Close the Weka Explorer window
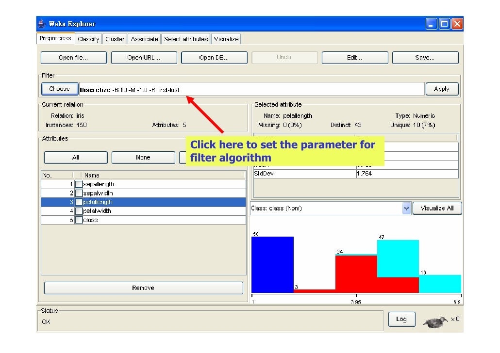Image resolution: width=500 pixels, height=353 pixels. [457, 24]
